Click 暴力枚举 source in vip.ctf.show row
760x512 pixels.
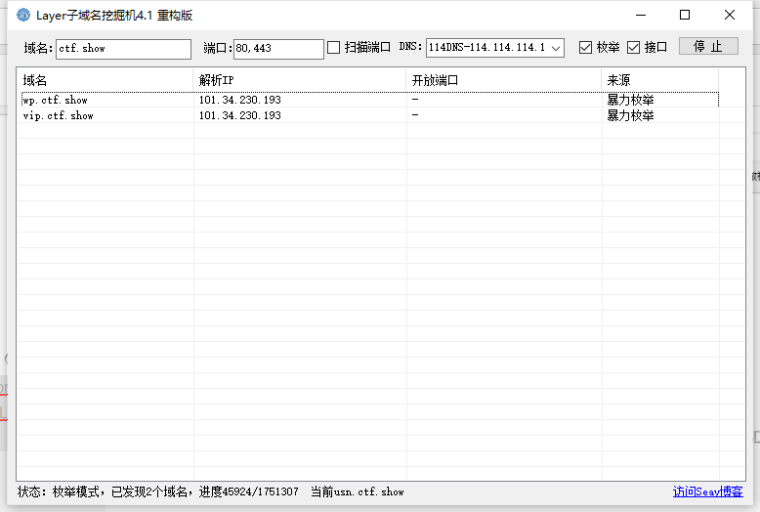coord(631,115)
